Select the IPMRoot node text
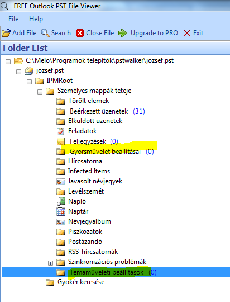Image resolution: width=230 pixels, height=302 pixels. (x=59, y=81)
